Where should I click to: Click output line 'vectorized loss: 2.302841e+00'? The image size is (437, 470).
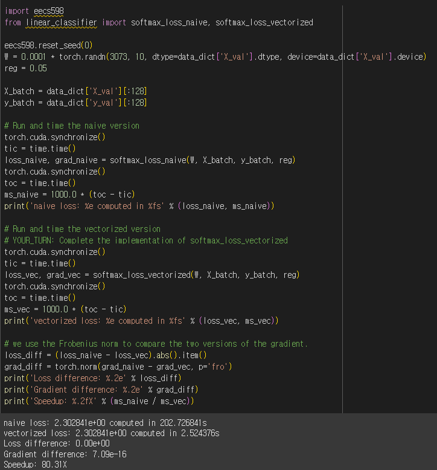(x=112, y=433)
